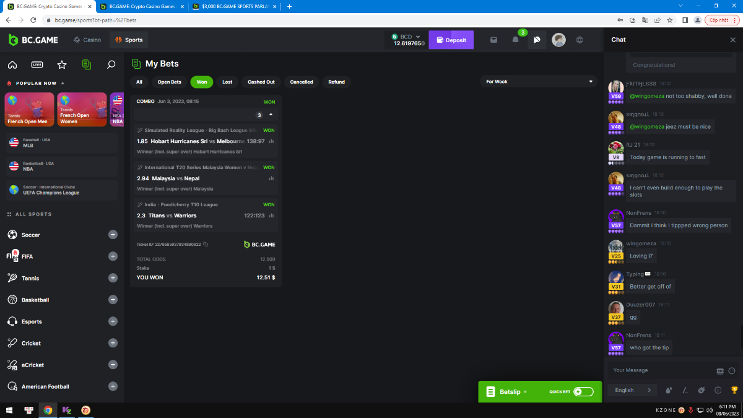Click the trophy icon in chat toolbar
The image size is (743, 418).
tap(734, 390)
